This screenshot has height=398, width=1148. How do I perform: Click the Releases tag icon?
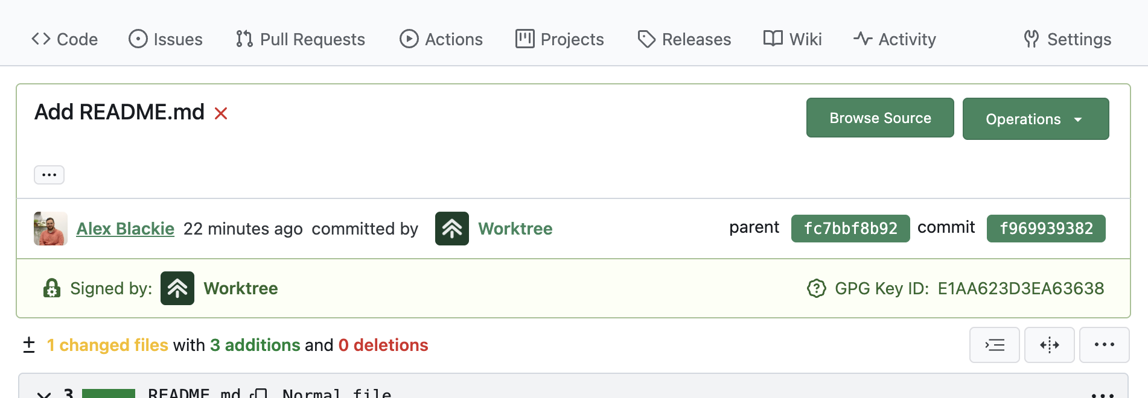[646, 39]
